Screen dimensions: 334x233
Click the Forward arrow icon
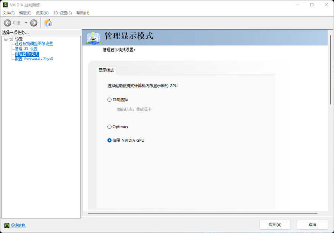tap(34, 23)
